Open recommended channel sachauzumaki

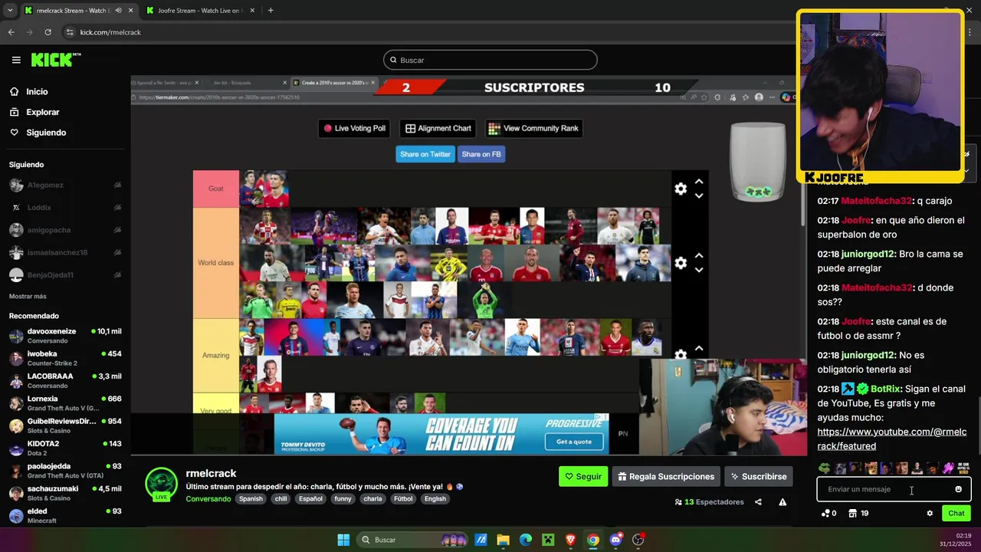pos(65,492)
